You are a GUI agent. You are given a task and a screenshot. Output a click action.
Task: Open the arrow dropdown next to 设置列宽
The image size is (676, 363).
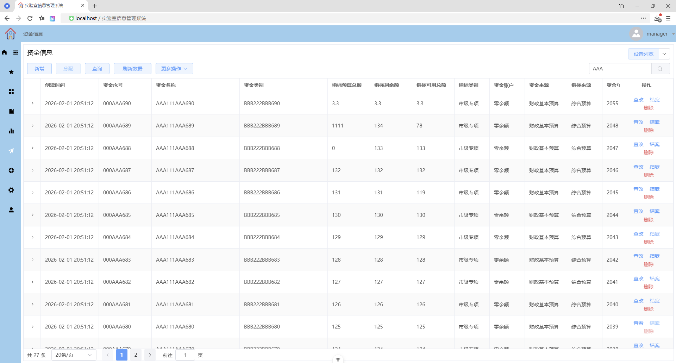pyautogui.click(x=664, y=54)
